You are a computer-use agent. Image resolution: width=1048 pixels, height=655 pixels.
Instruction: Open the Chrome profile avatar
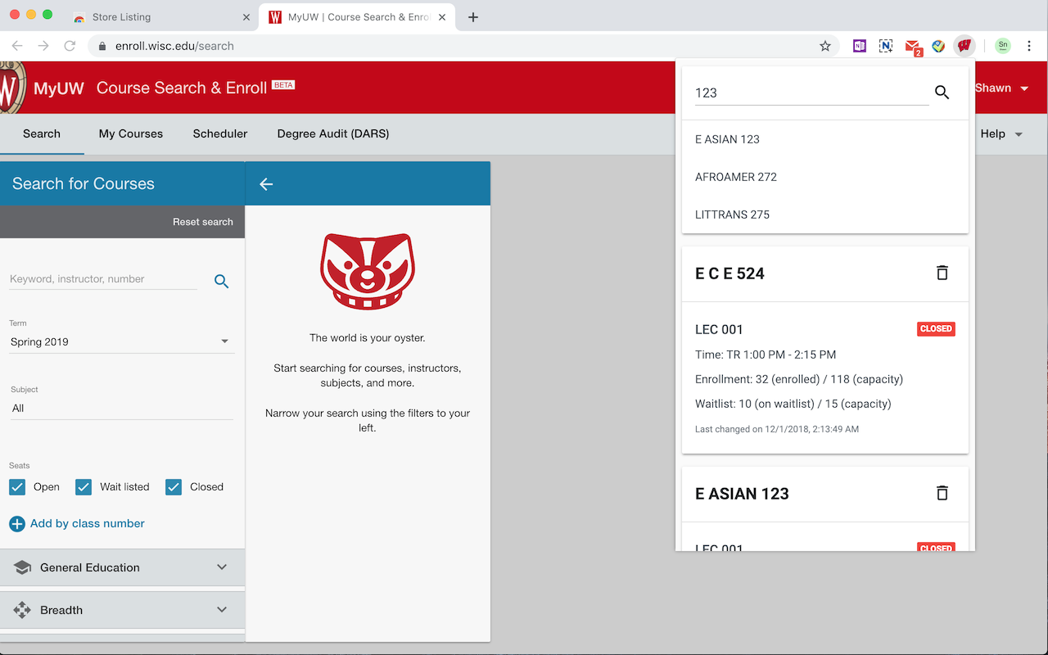click(x=1003, y=46)
